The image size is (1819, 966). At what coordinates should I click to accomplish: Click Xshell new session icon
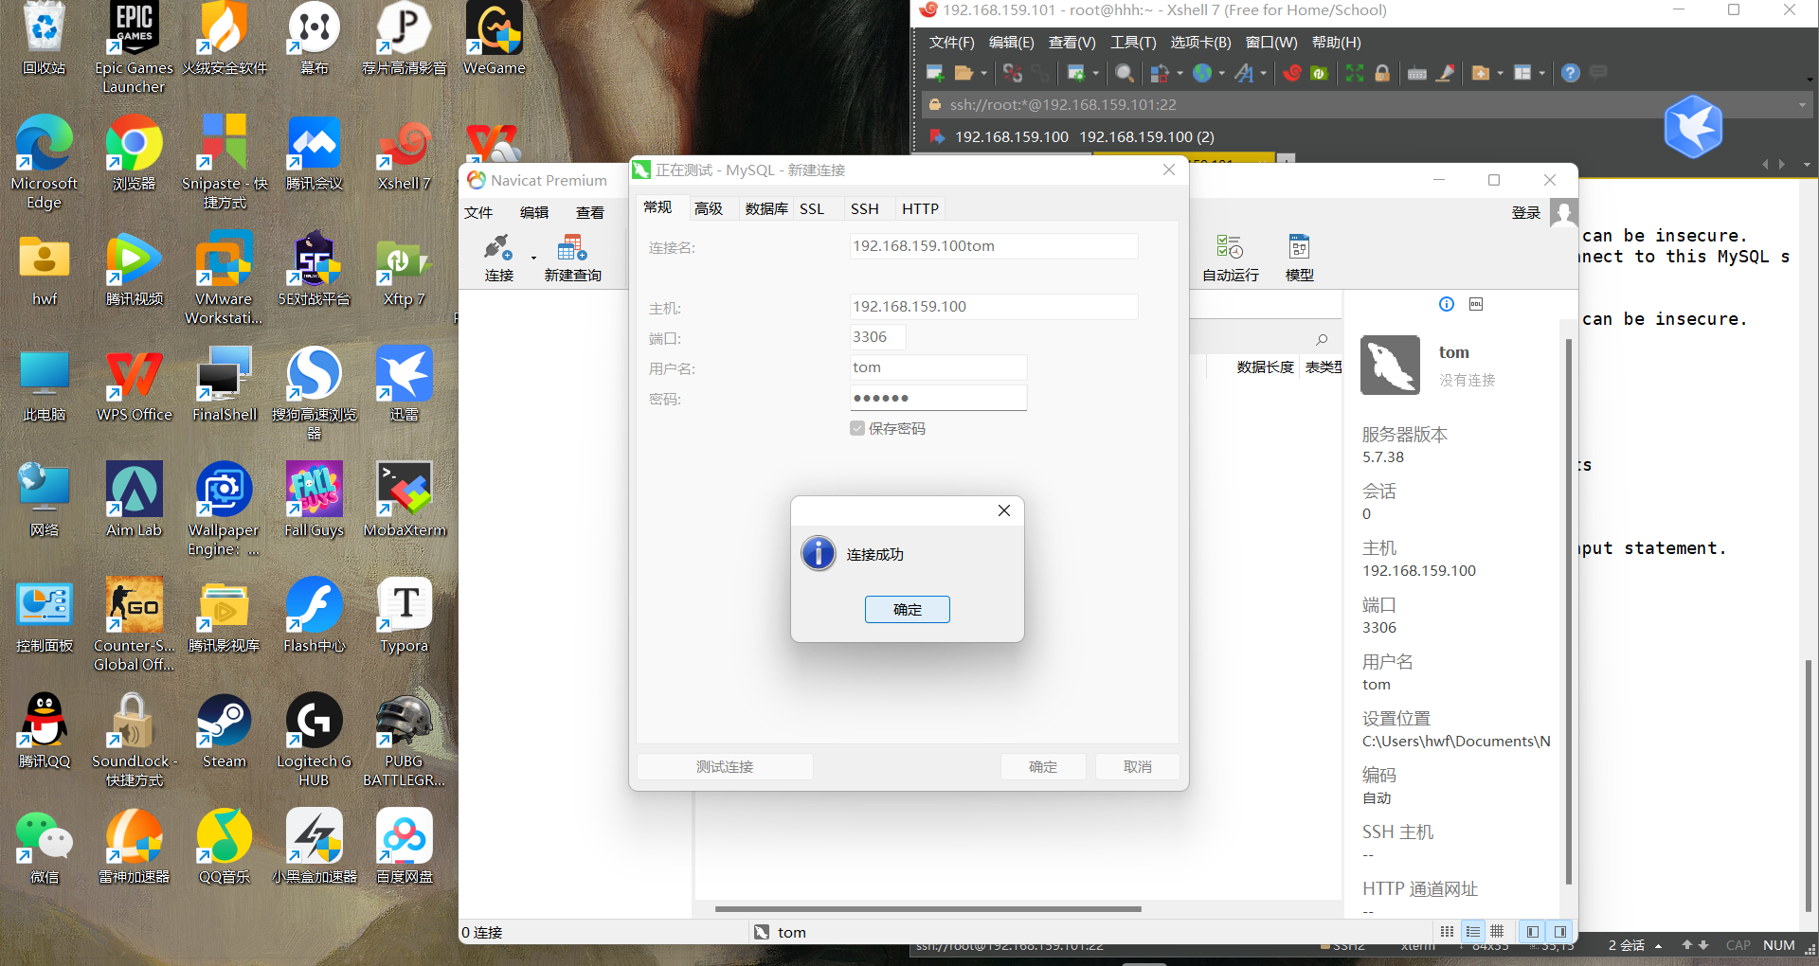935,73
